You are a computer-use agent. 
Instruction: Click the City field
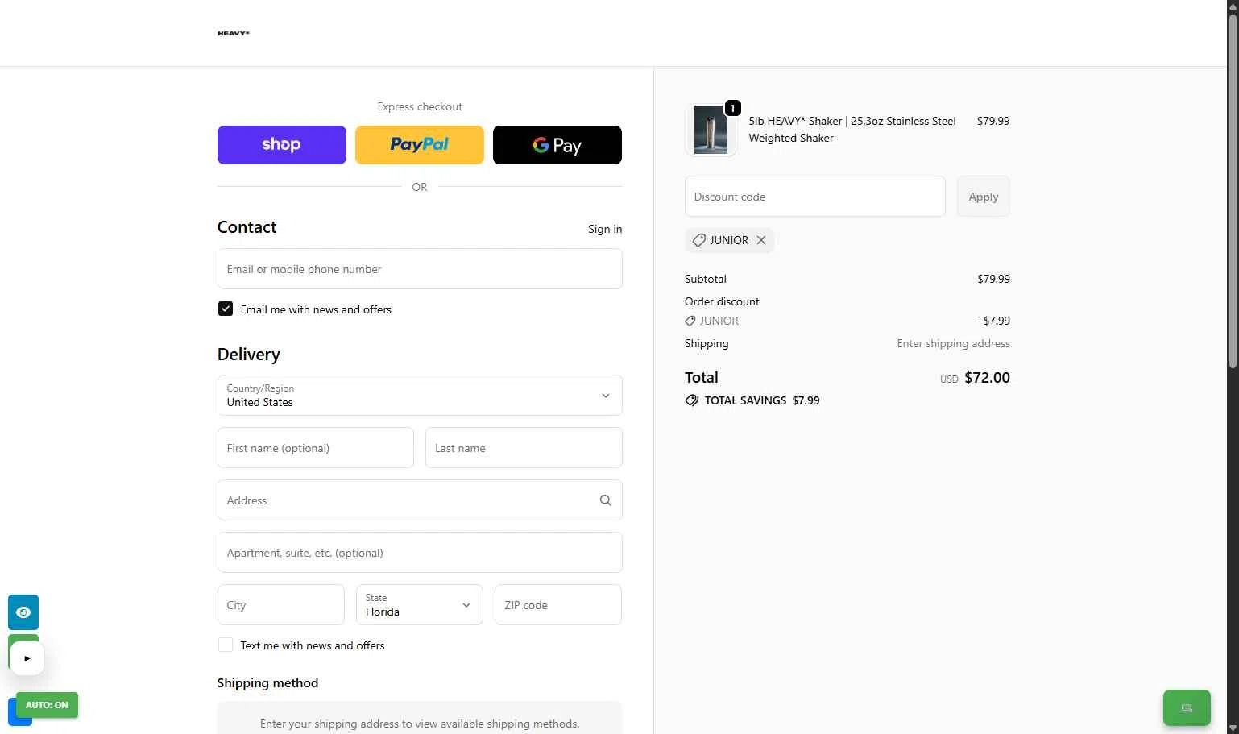(x=281, y=605)
